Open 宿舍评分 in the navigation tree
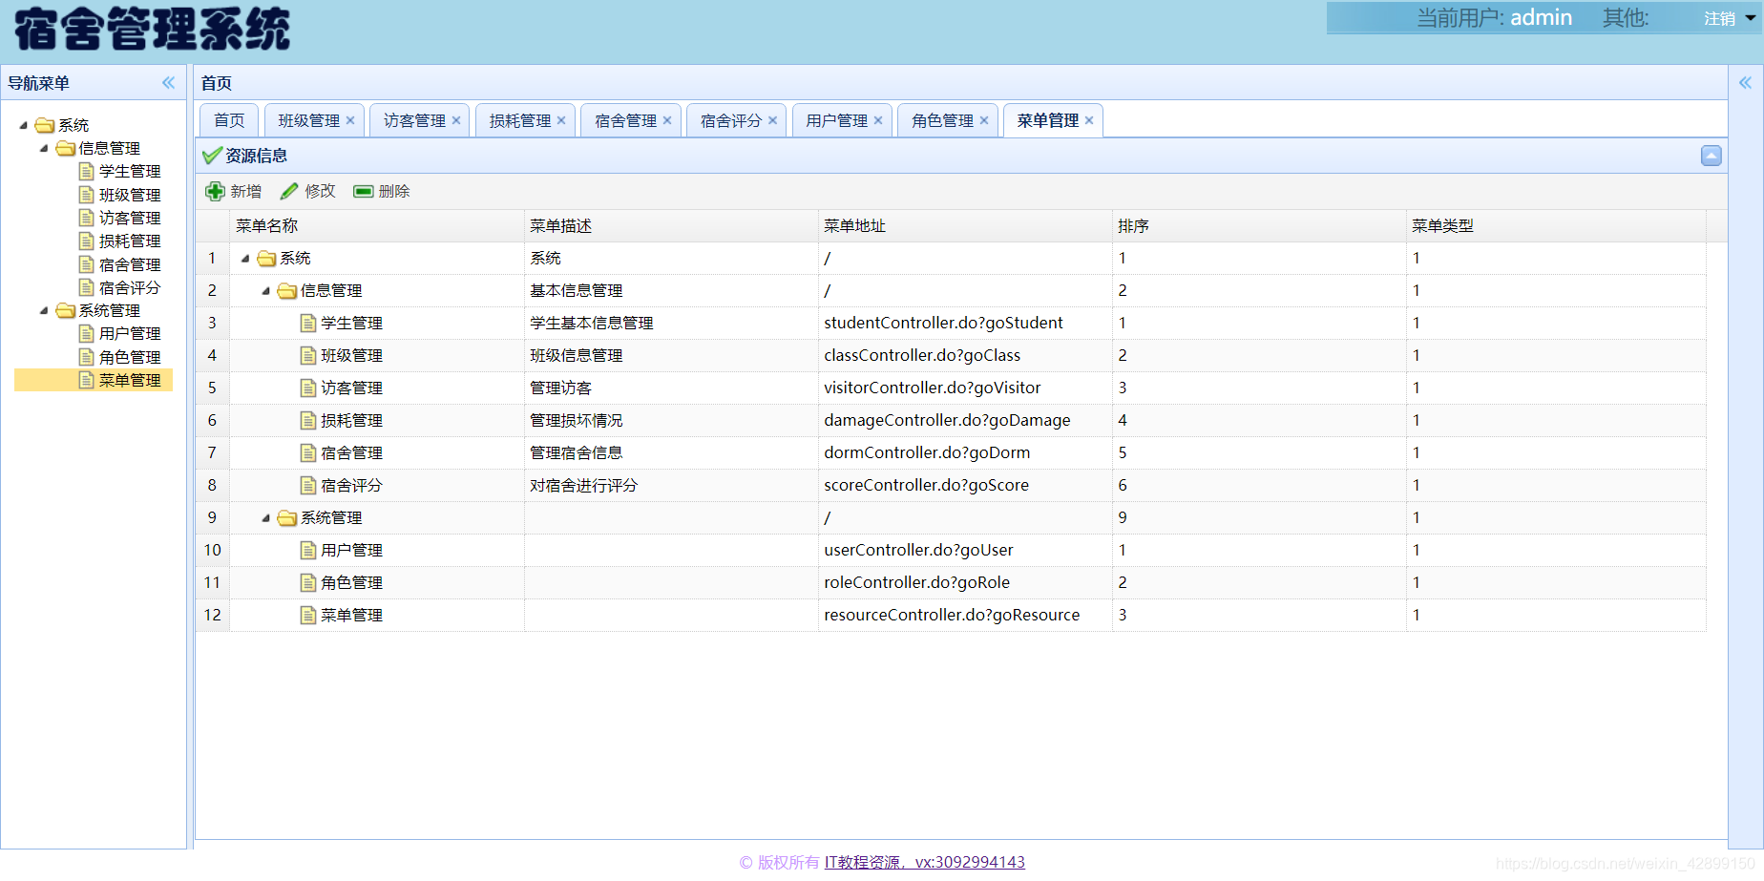This screenshot has height=881, width=1764. 130,287
